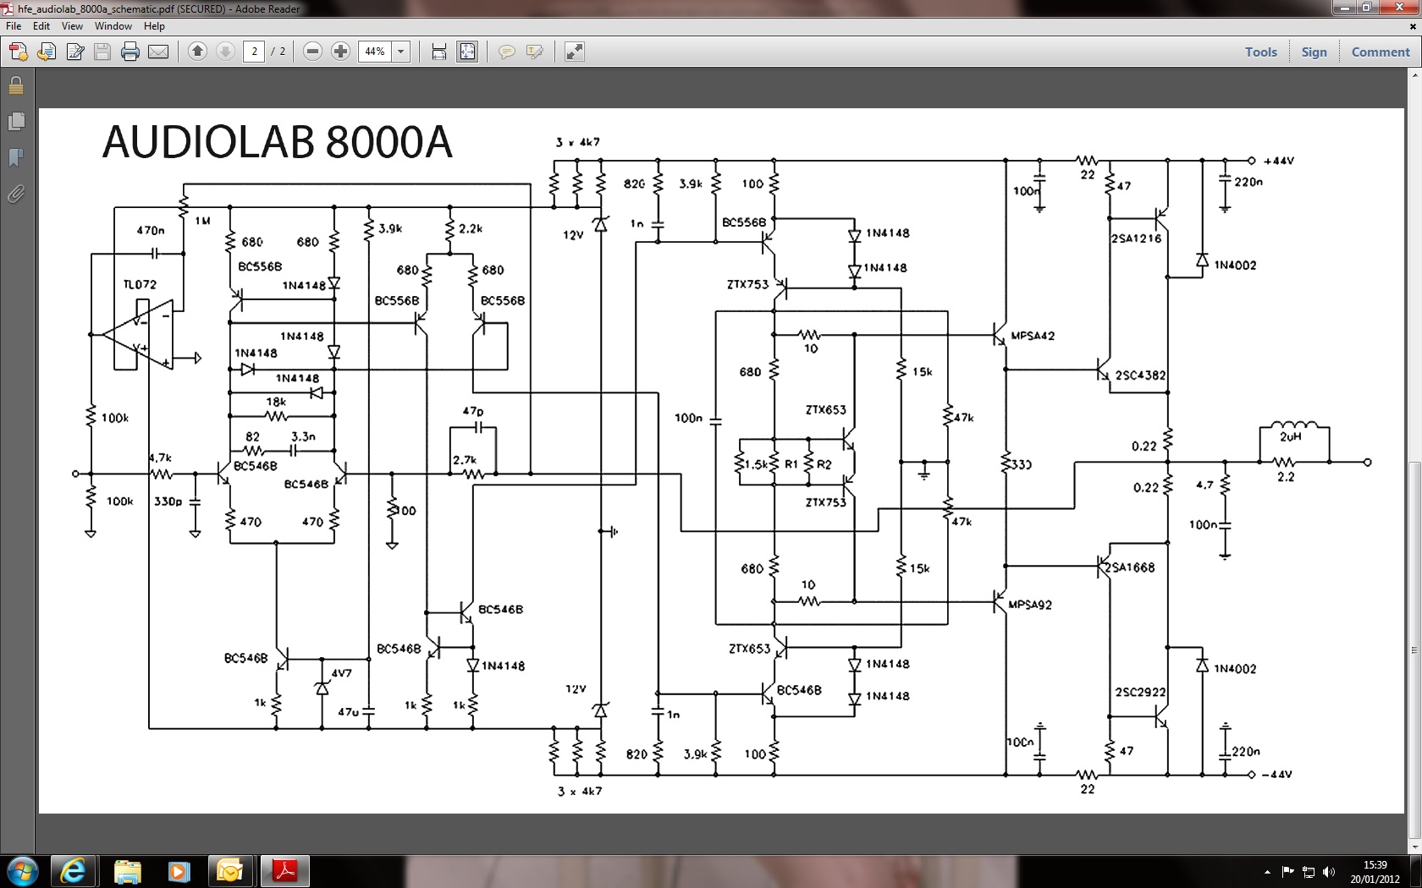This screenshot has width=1422, height=888.
Task: Click the 2SA1216 transistor label
Action: (x=1136, y=238)
